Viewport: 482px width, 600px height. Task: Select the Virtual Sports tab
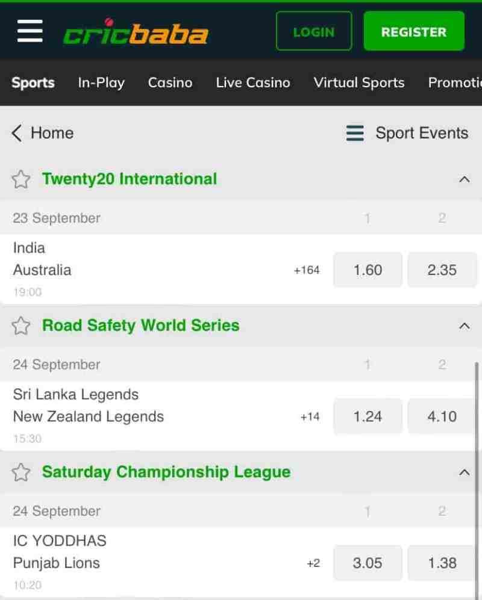pos(359,82)
